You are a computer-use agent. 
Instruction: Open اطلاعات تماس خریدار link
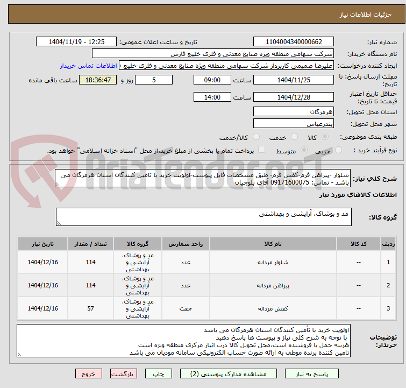[89, 66]
